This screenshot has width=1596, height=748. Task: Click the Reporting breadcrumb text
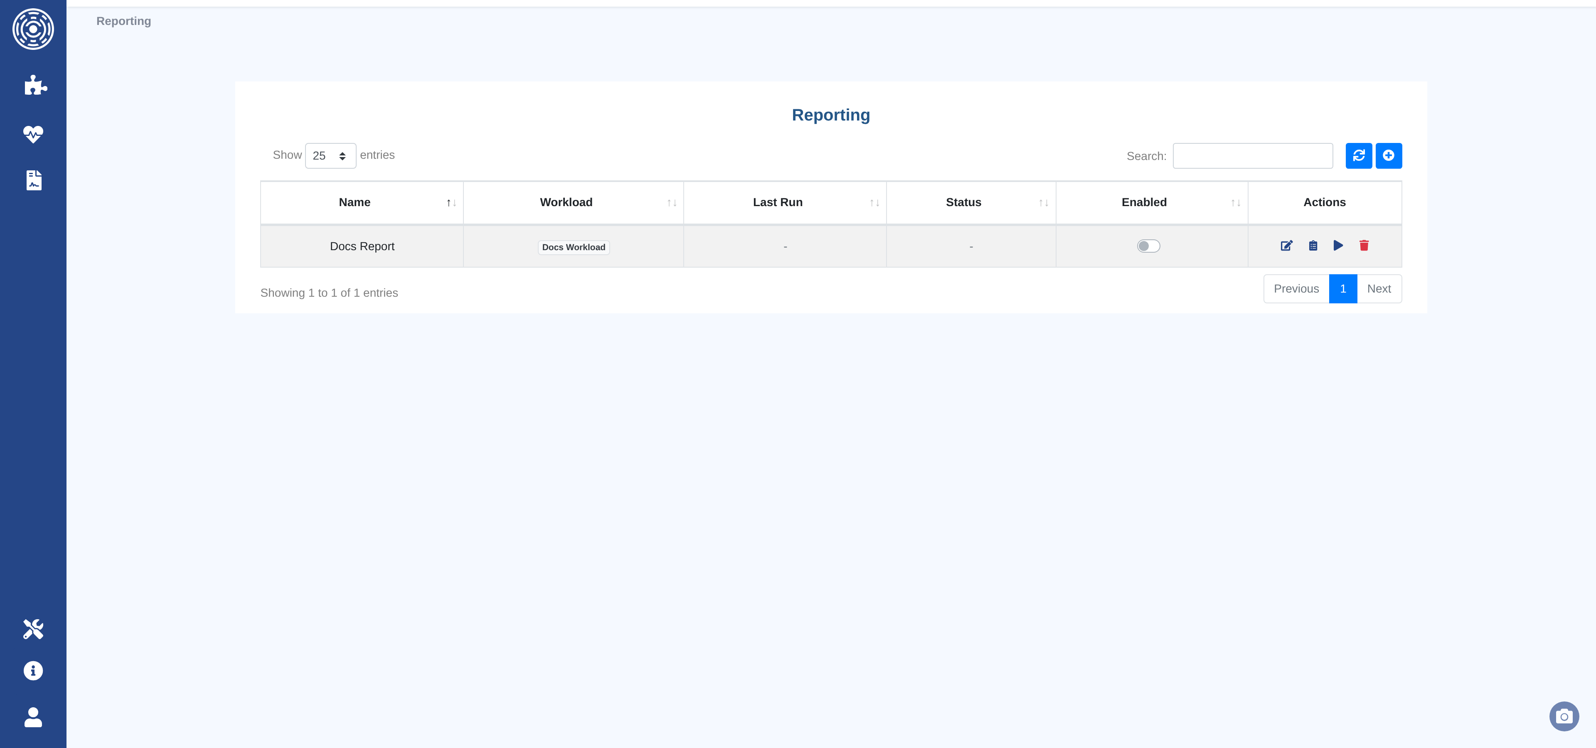[x=123, y=21]
